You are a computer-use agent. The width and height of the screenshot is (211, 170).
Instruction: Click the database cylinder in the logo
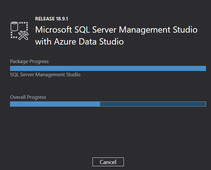[15, 27]
